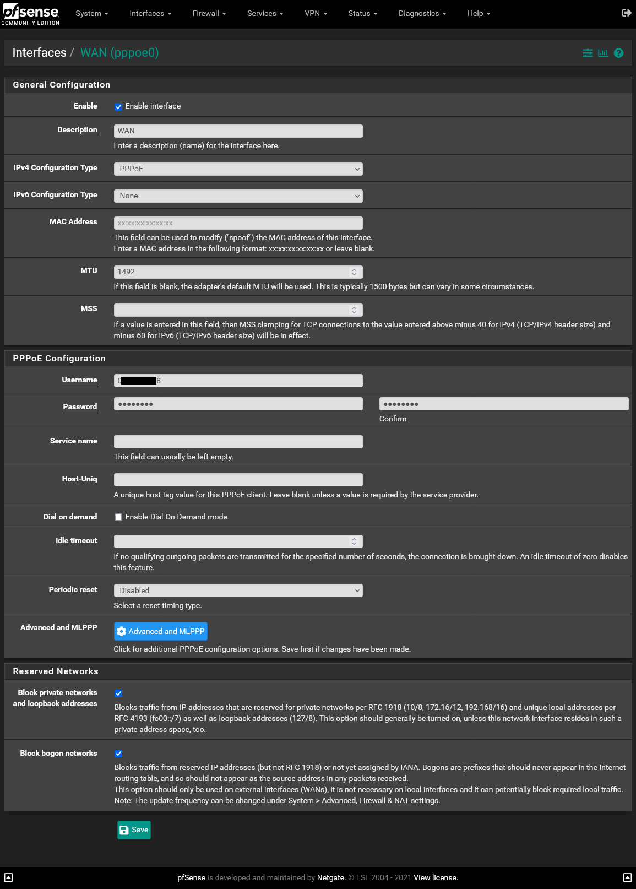The width and height of the screenshot is (636, 889).
Task: Click the bottom-right footer toggle icon
Action: (x=627, y=877)
